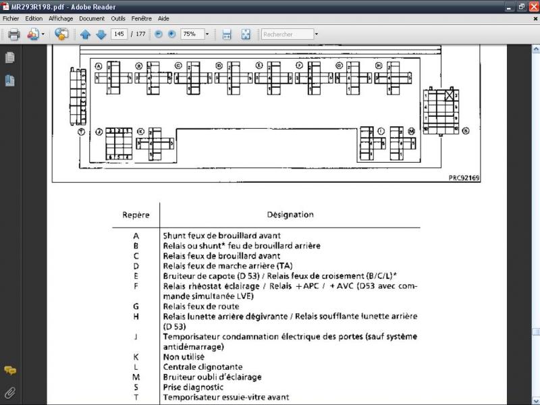Open the Aide menu
Image resolution: width=540 pixels, height=405 pixels.
coord(163,19)
